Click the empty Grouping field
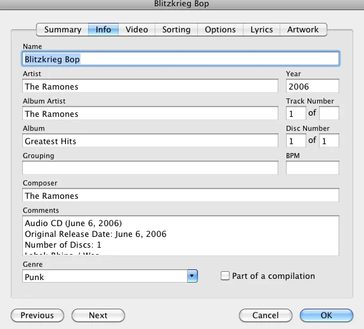The image size is (364, 329). (x=150, y=168)
